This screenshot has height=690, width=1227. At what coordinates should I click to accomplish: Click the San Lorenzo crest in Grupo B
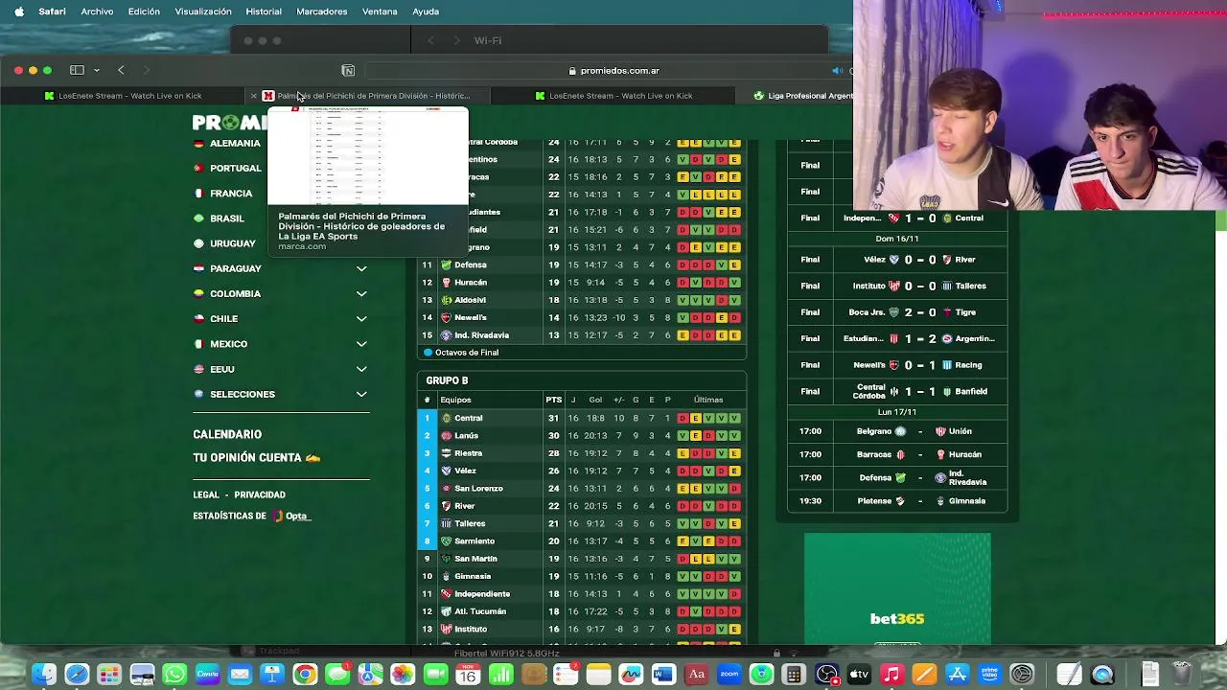click(x=447, y=488)
